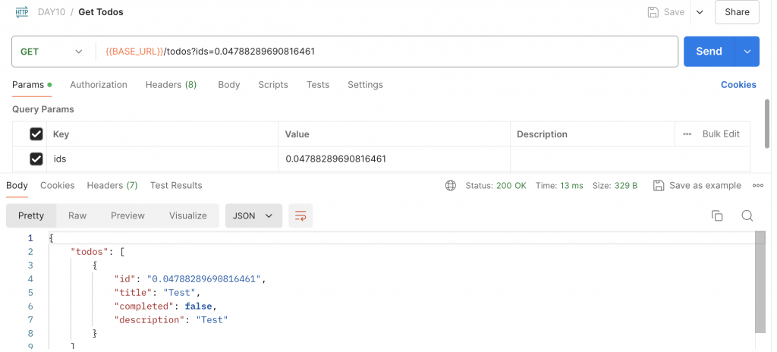
Task: Click the request URL input field
Action: pyautogui.click(x=386, y=52)
